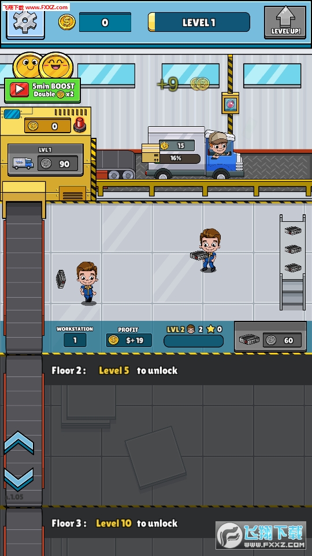
Task: Tap the LEVEL UP! arrow button
Action: pos(285,22)
